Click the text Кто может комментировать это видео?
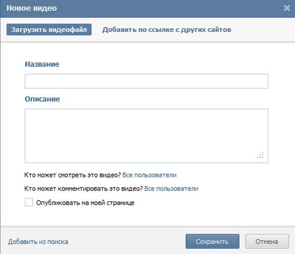The width and height of the screenshot is (295, 254). click(x=83, y=189)
